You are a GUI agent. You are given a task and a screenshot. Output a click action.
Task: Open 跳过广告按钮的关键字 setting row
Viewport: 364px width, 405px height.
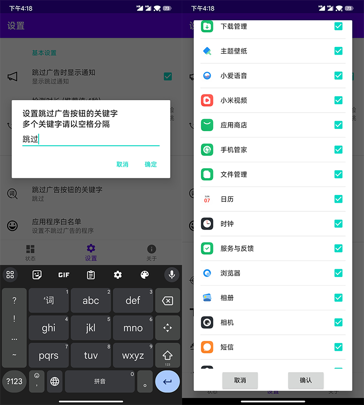91,194
